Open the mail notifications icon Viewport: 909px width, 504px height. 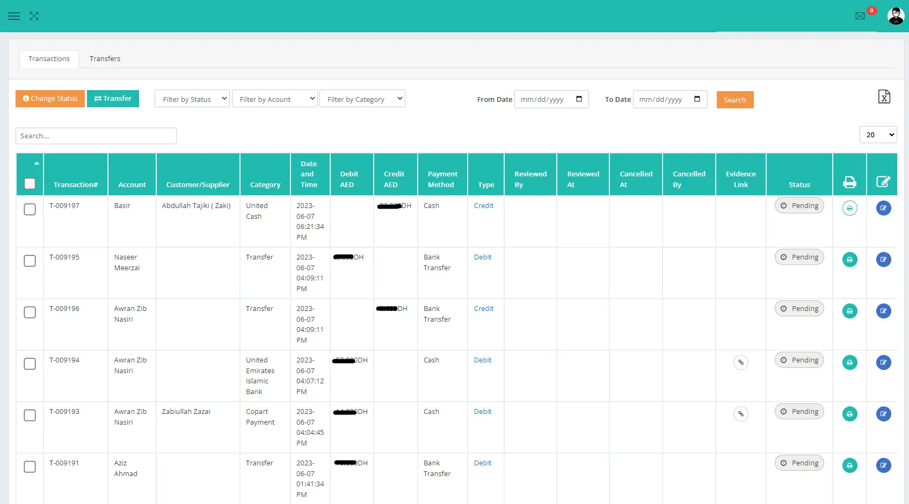[860, 16]
